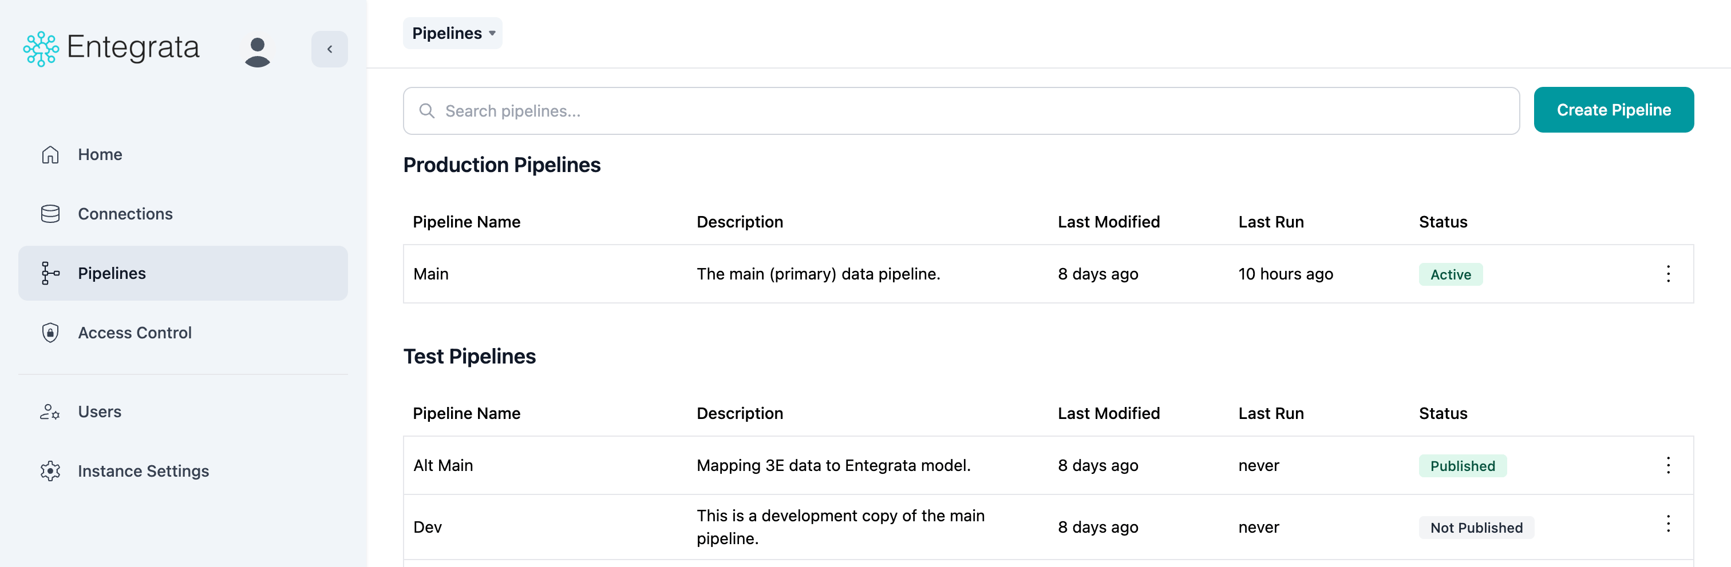The width and height of the screenshot is (1731, 567).
Task: Open Connections from the sidebar
Action: 125,213
